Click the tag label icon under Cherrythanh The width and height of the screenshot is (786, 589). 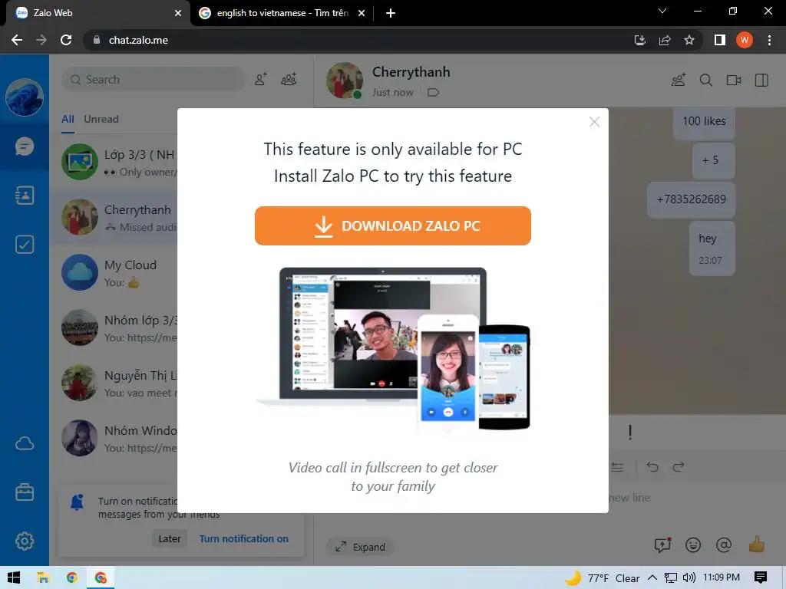click(x=433, y=92)
